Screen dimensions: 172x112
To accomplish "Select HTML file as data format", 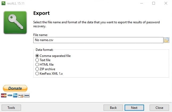I will coord(37,65).
